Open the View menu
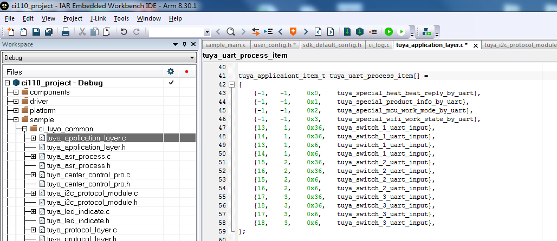 pos(48,18)
